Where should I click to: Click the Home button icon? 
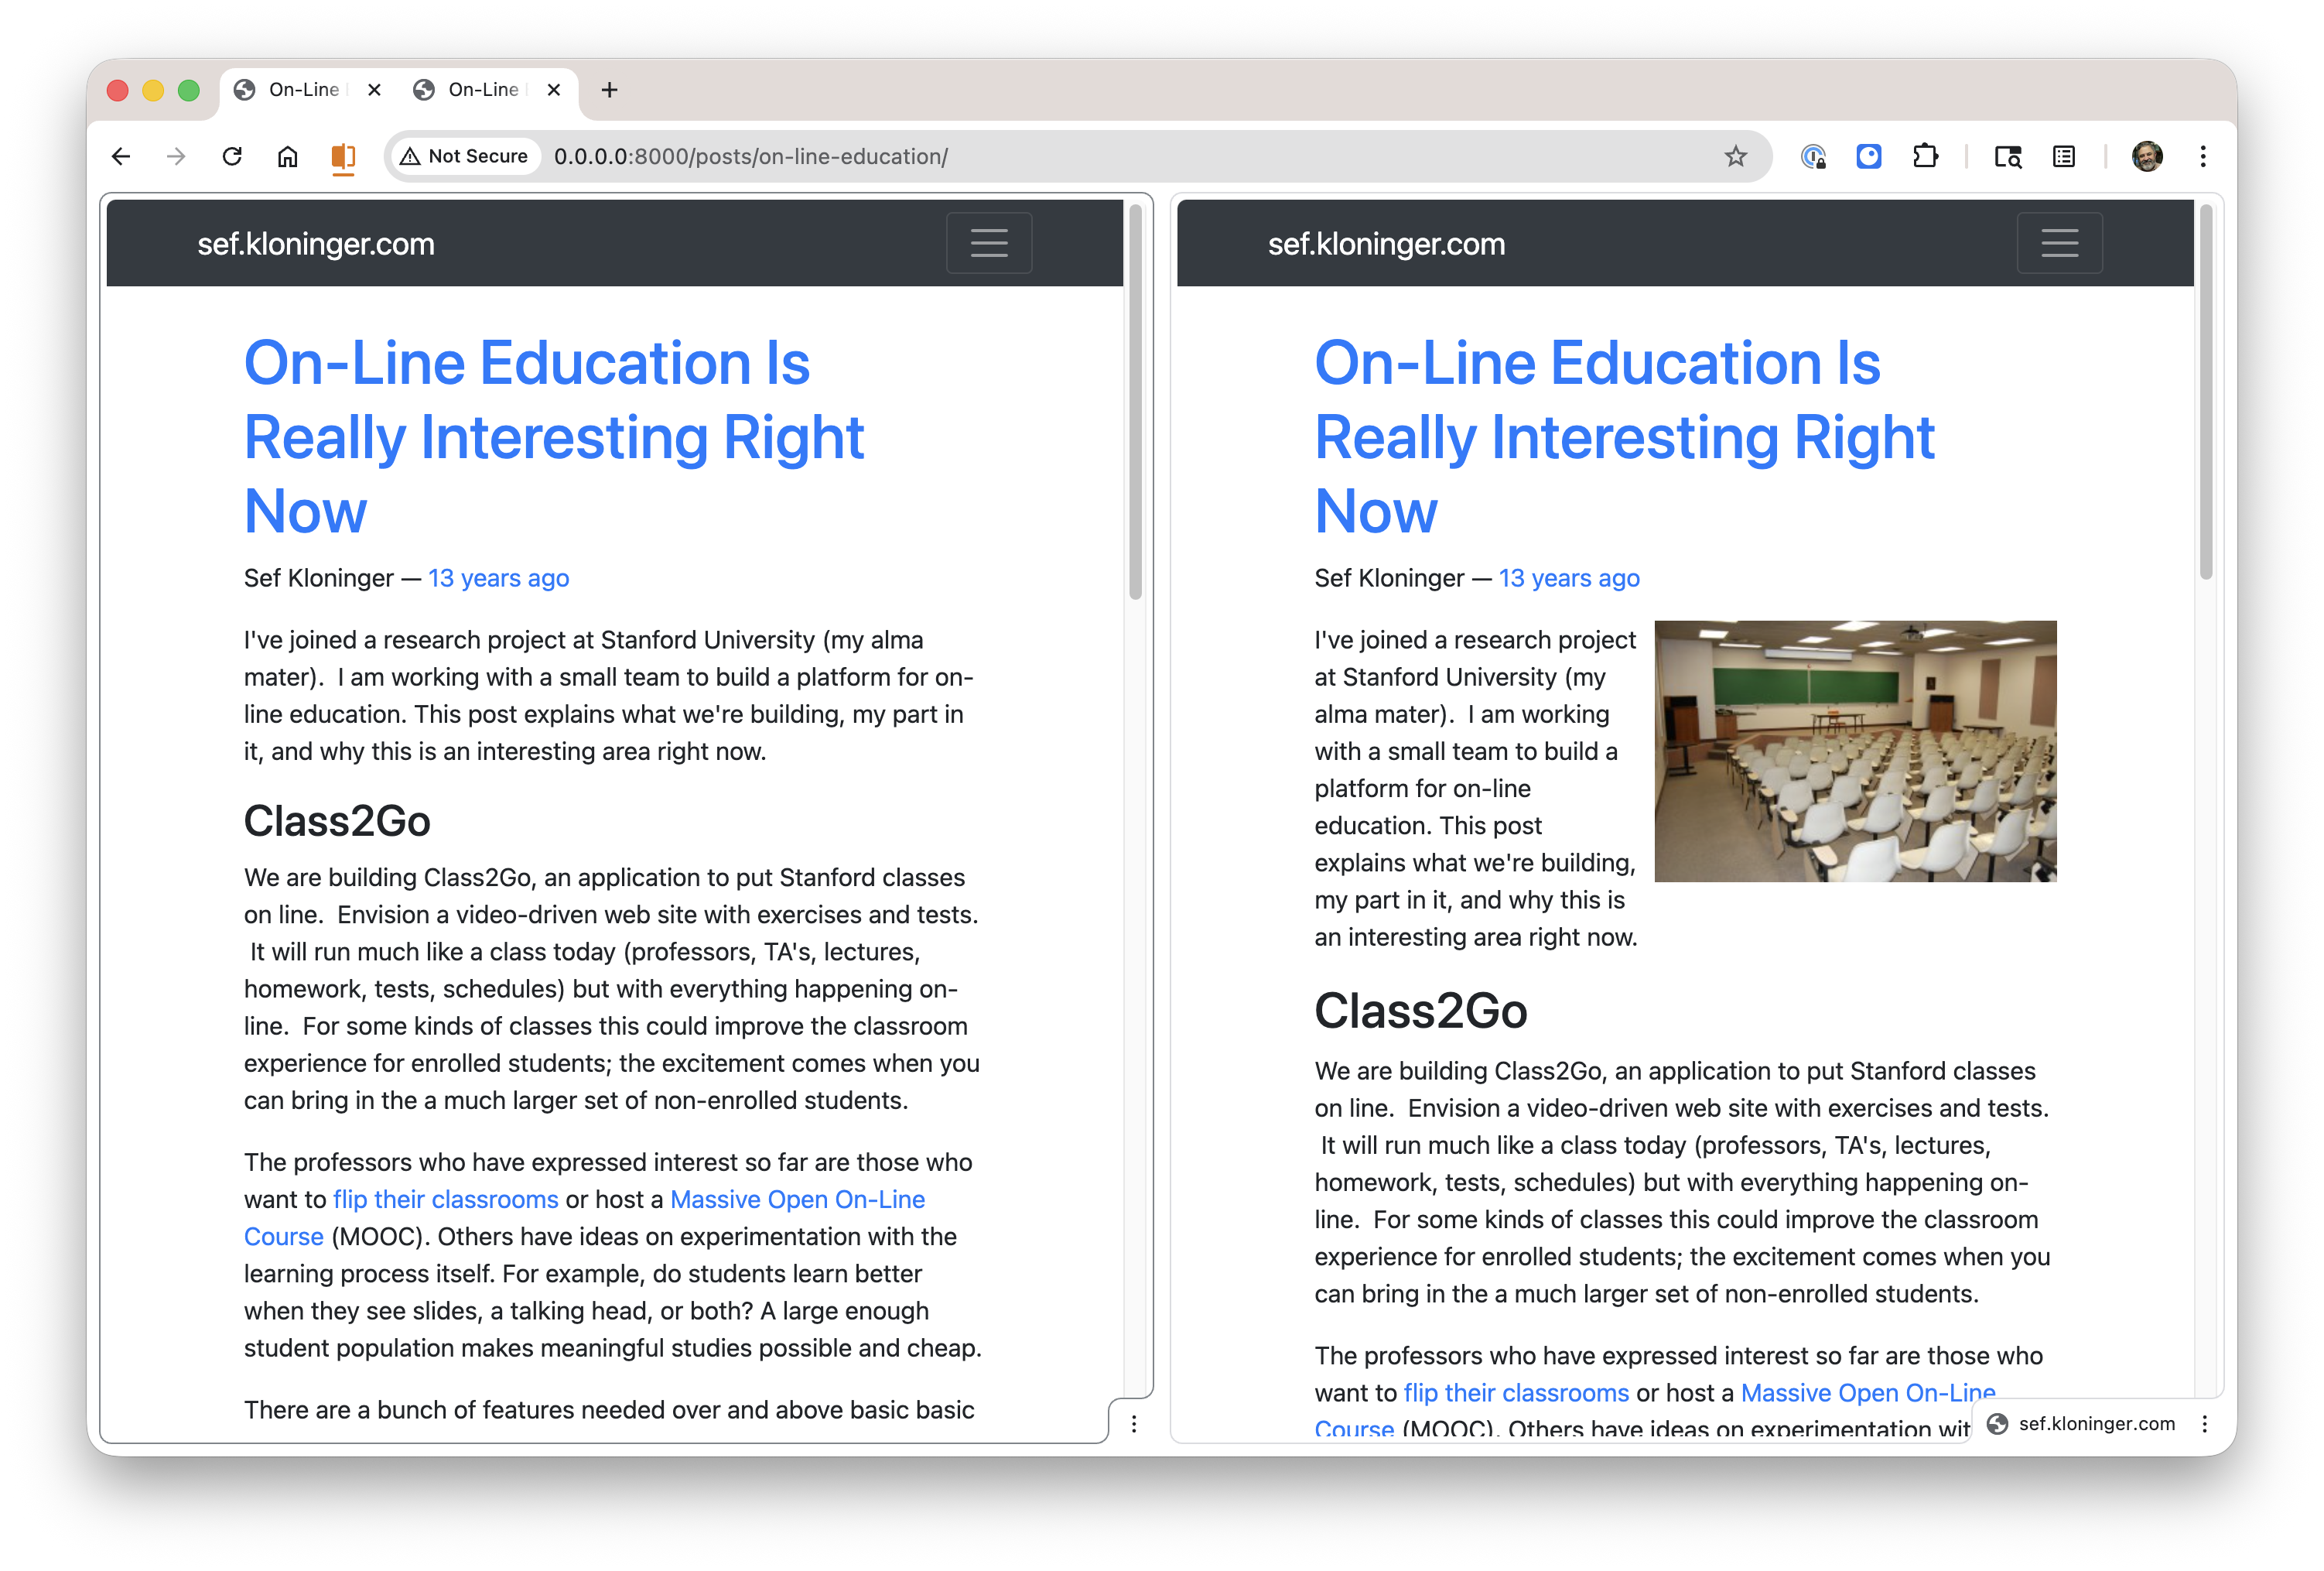[x=287, y=156]
